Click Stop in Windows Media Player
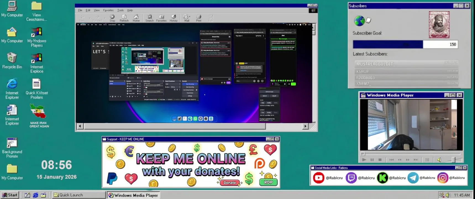This screenshot has width=475, height=199. click(x=380, y=160)
